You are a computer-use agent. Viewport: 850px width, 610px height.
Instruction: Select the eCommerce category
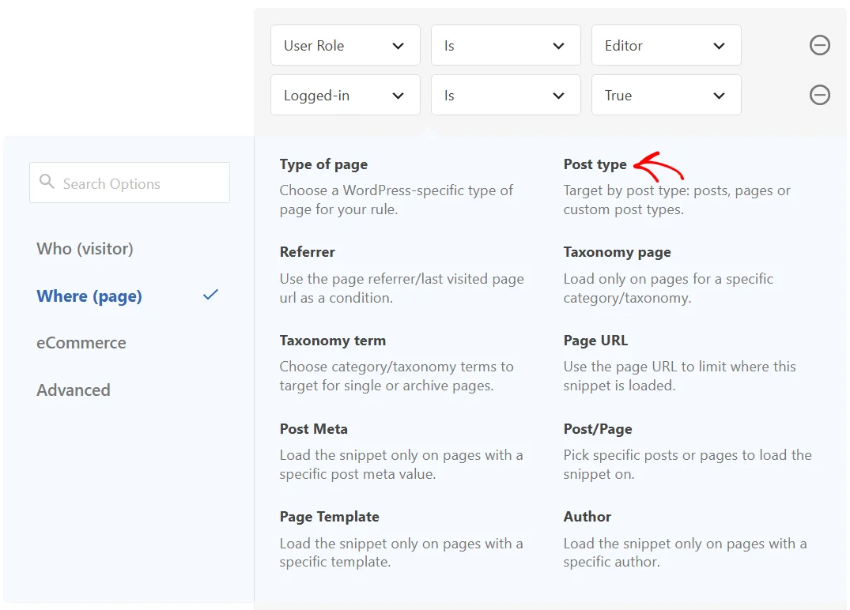coord(81,343)
